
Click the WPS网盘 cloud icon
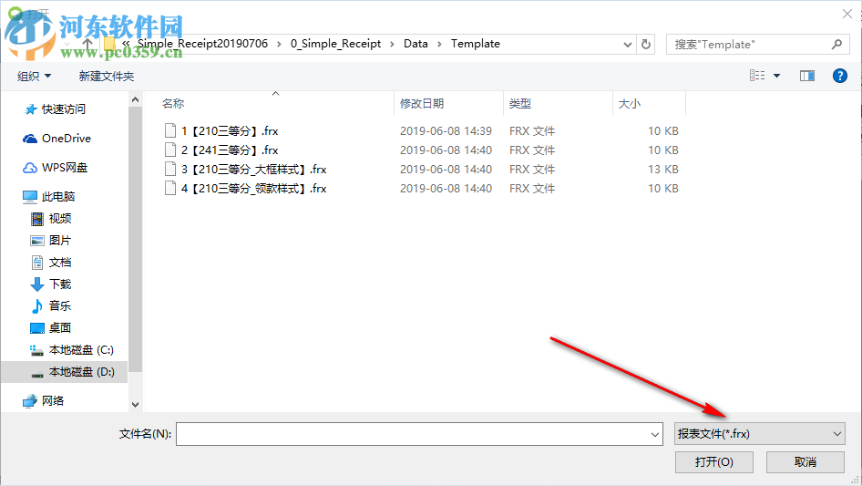click(x=30, y=168)
